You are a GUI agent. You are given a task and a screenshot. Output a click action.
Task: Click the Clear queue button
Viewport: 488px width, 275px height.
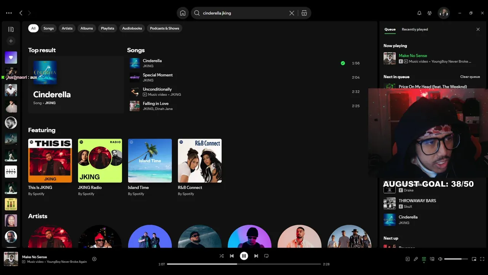470,77
